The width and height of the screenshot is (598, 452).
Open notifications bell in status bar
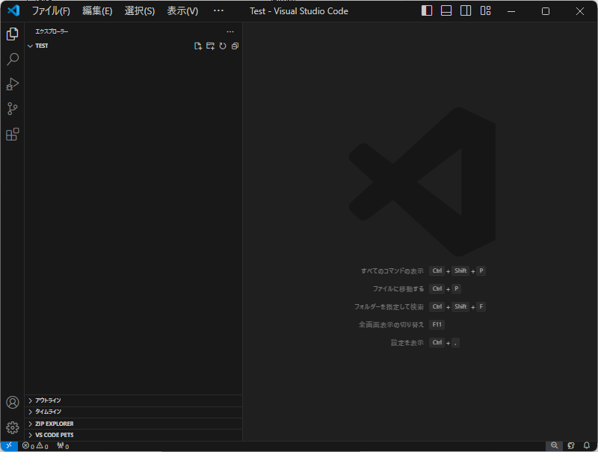coord(587,445)
